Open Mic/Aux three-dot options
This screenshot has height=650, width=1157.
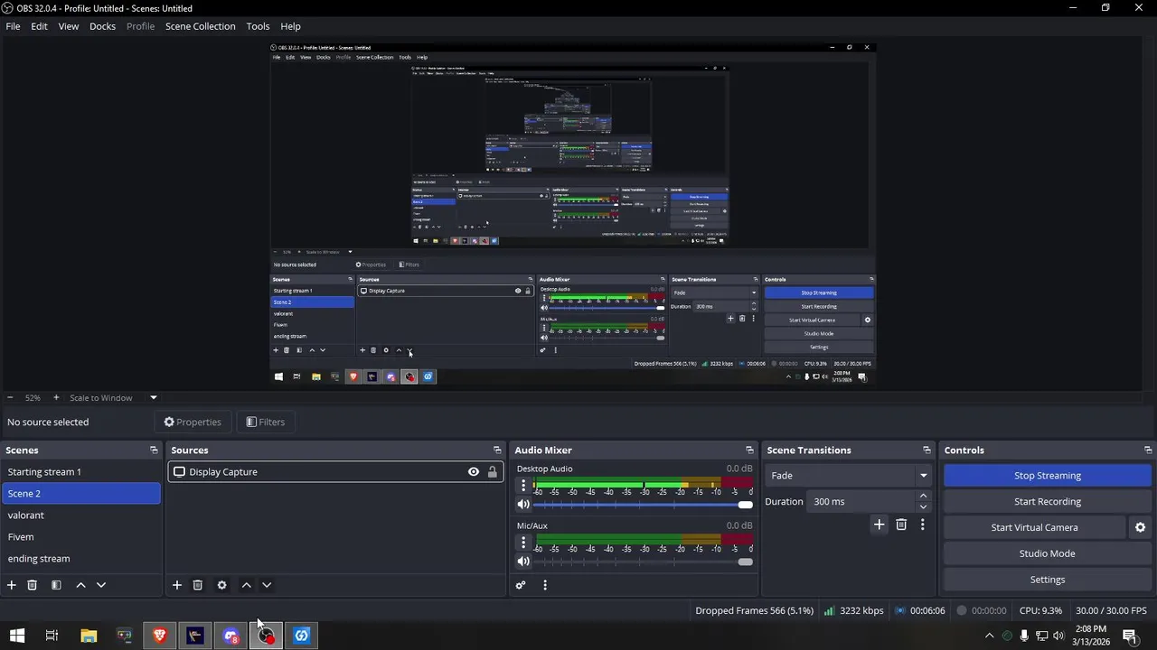[523, 543]
